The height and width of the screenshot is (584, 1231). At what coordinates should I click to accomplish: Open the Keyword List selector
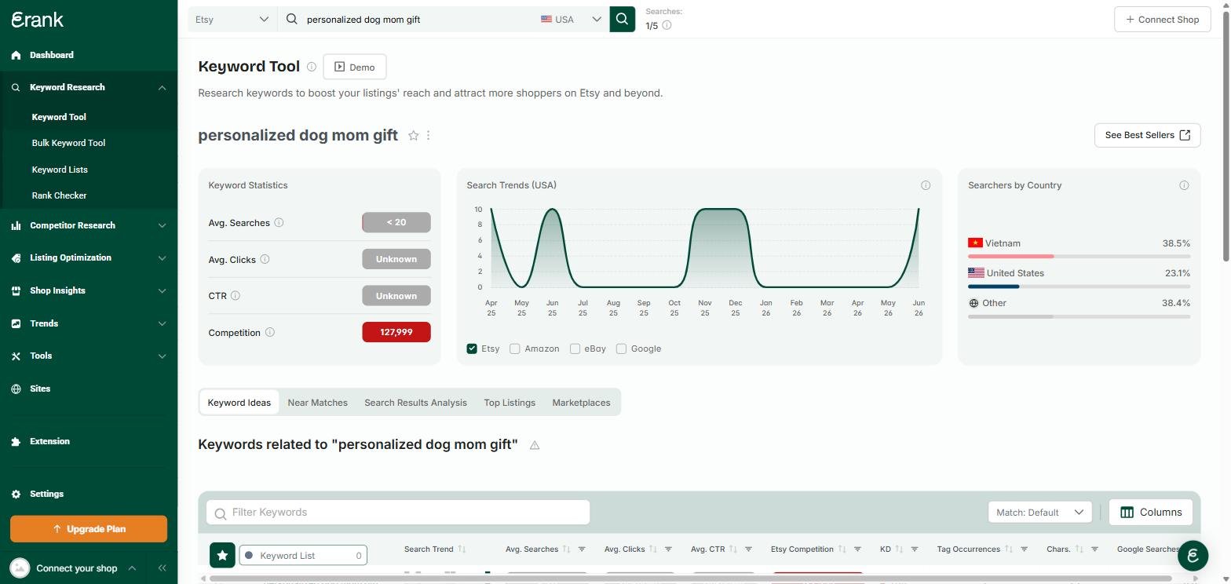pyautogui.click(x=303, y=555)
